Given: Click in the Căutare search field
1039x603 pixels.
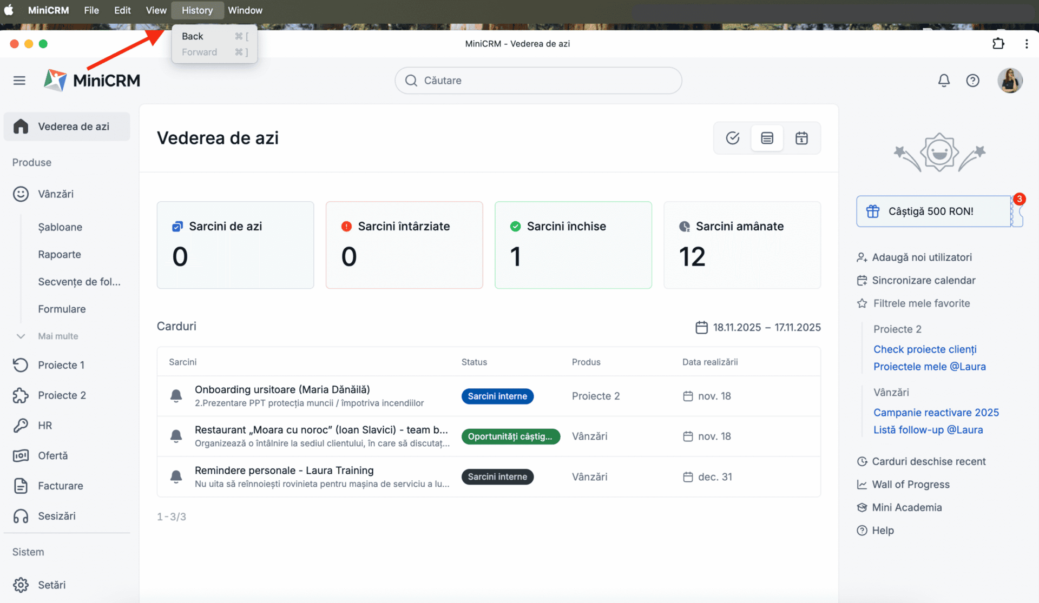Looking at the screenshot, I should tap(538, 81).
